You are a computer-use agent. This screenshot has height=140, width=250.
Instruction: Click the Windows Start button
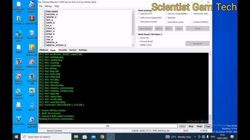(x=16, y=136)
